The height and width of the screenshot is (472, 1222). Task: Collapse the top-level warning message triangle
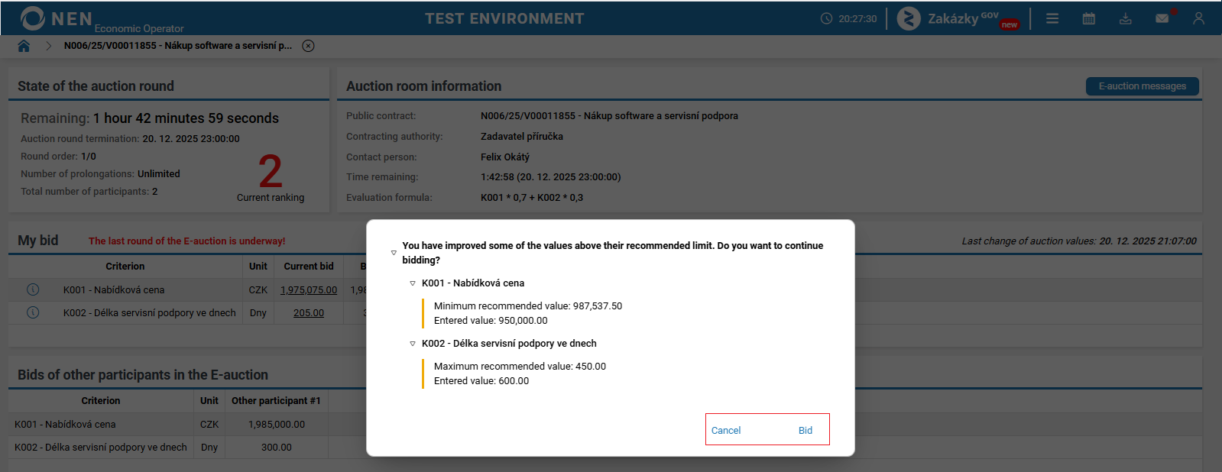[x=394, y=253]
